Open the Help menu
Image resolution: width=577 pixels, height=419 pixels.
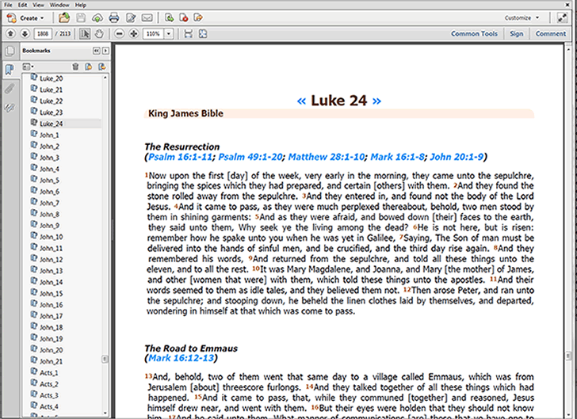tap(80, 5)
